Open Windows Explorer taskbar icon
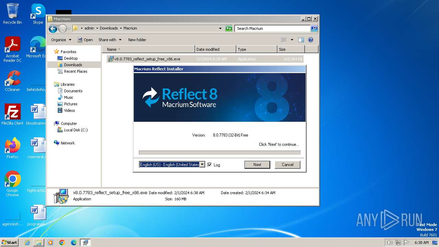439x247 pixels. tap(39, 243)
